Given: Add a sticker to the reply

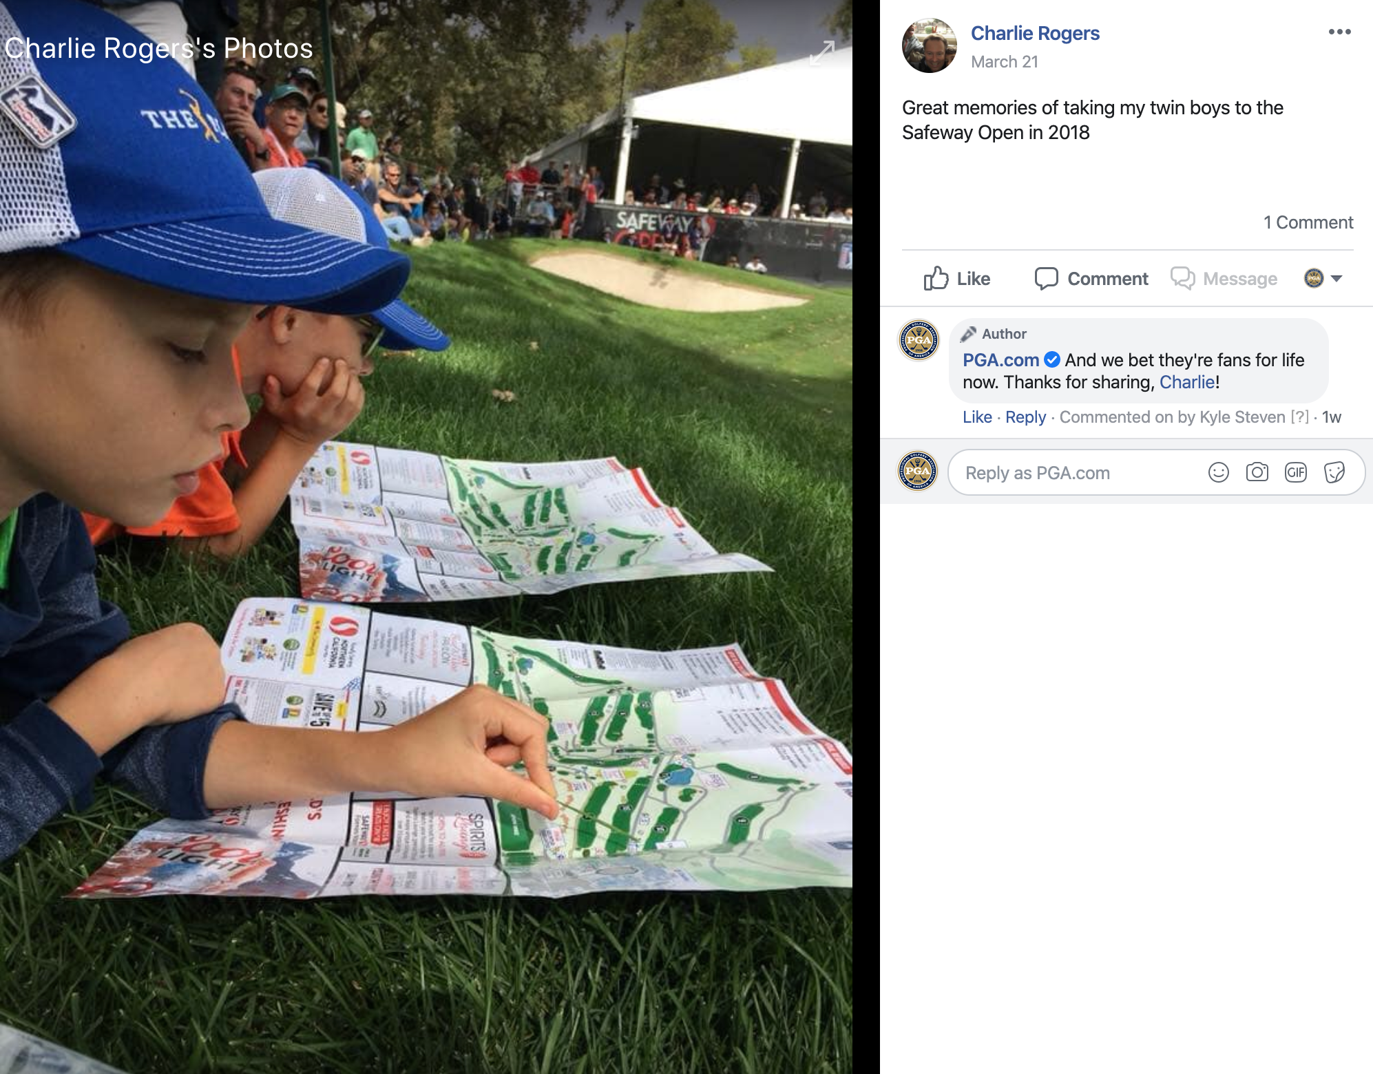Looking at the screenshot, I should click(x=1334, y=472).
